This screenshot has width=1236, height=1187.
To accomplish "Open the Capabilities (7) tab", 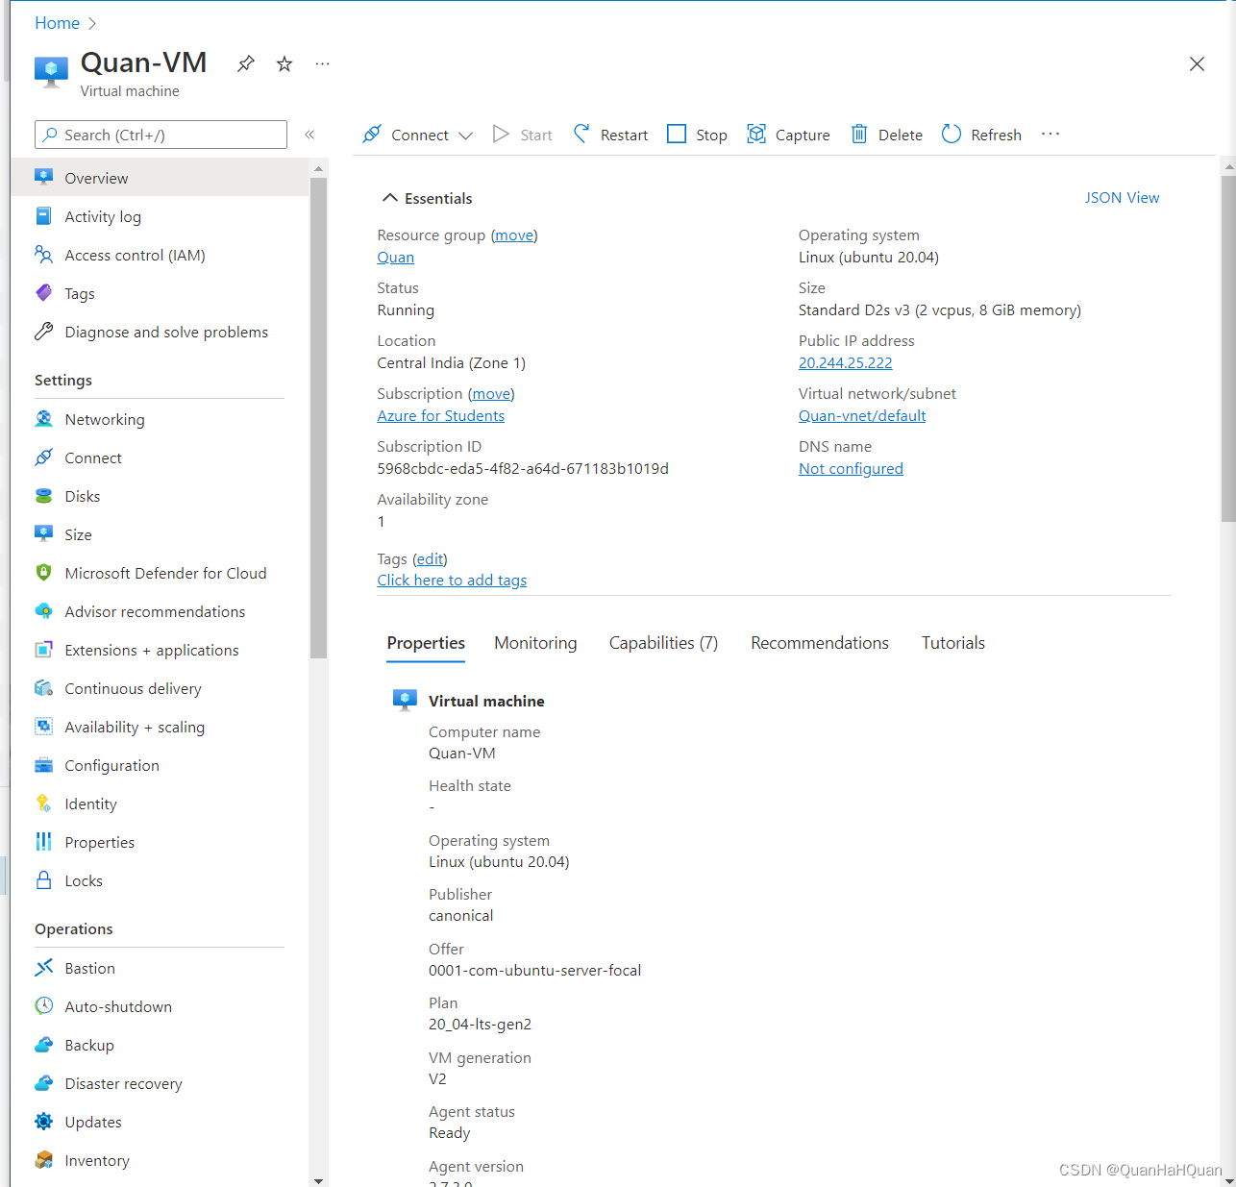I will click(x=663, y=643).
